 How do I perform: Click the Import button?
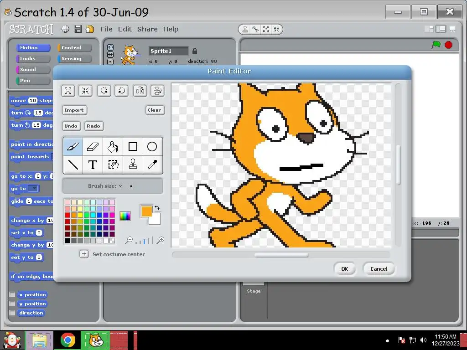(x=74, y=110)
